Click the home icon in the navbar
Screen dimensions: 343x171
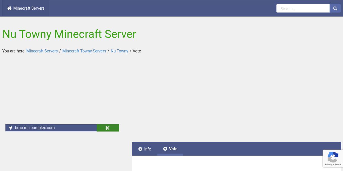pyautogui.click(x=9, y=8)
